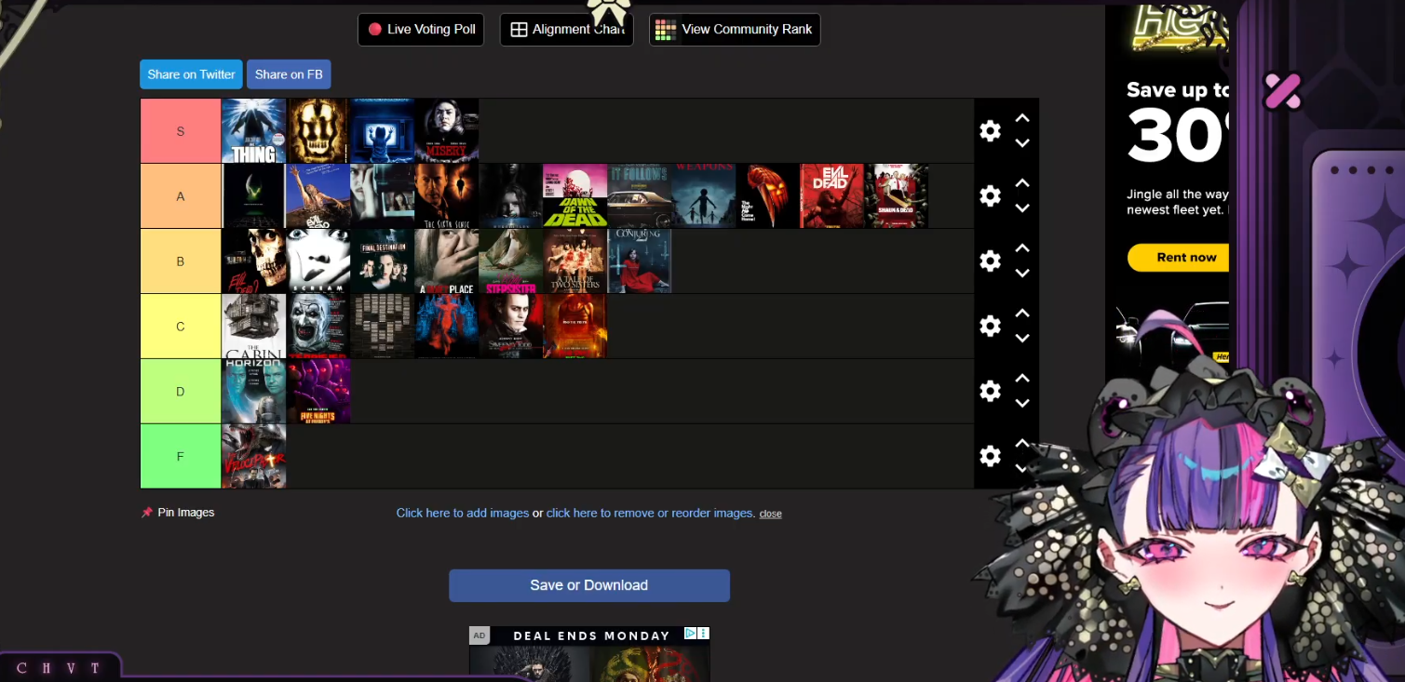Share tier list on FB
The image size is (1405, 682).
point(289,74)
